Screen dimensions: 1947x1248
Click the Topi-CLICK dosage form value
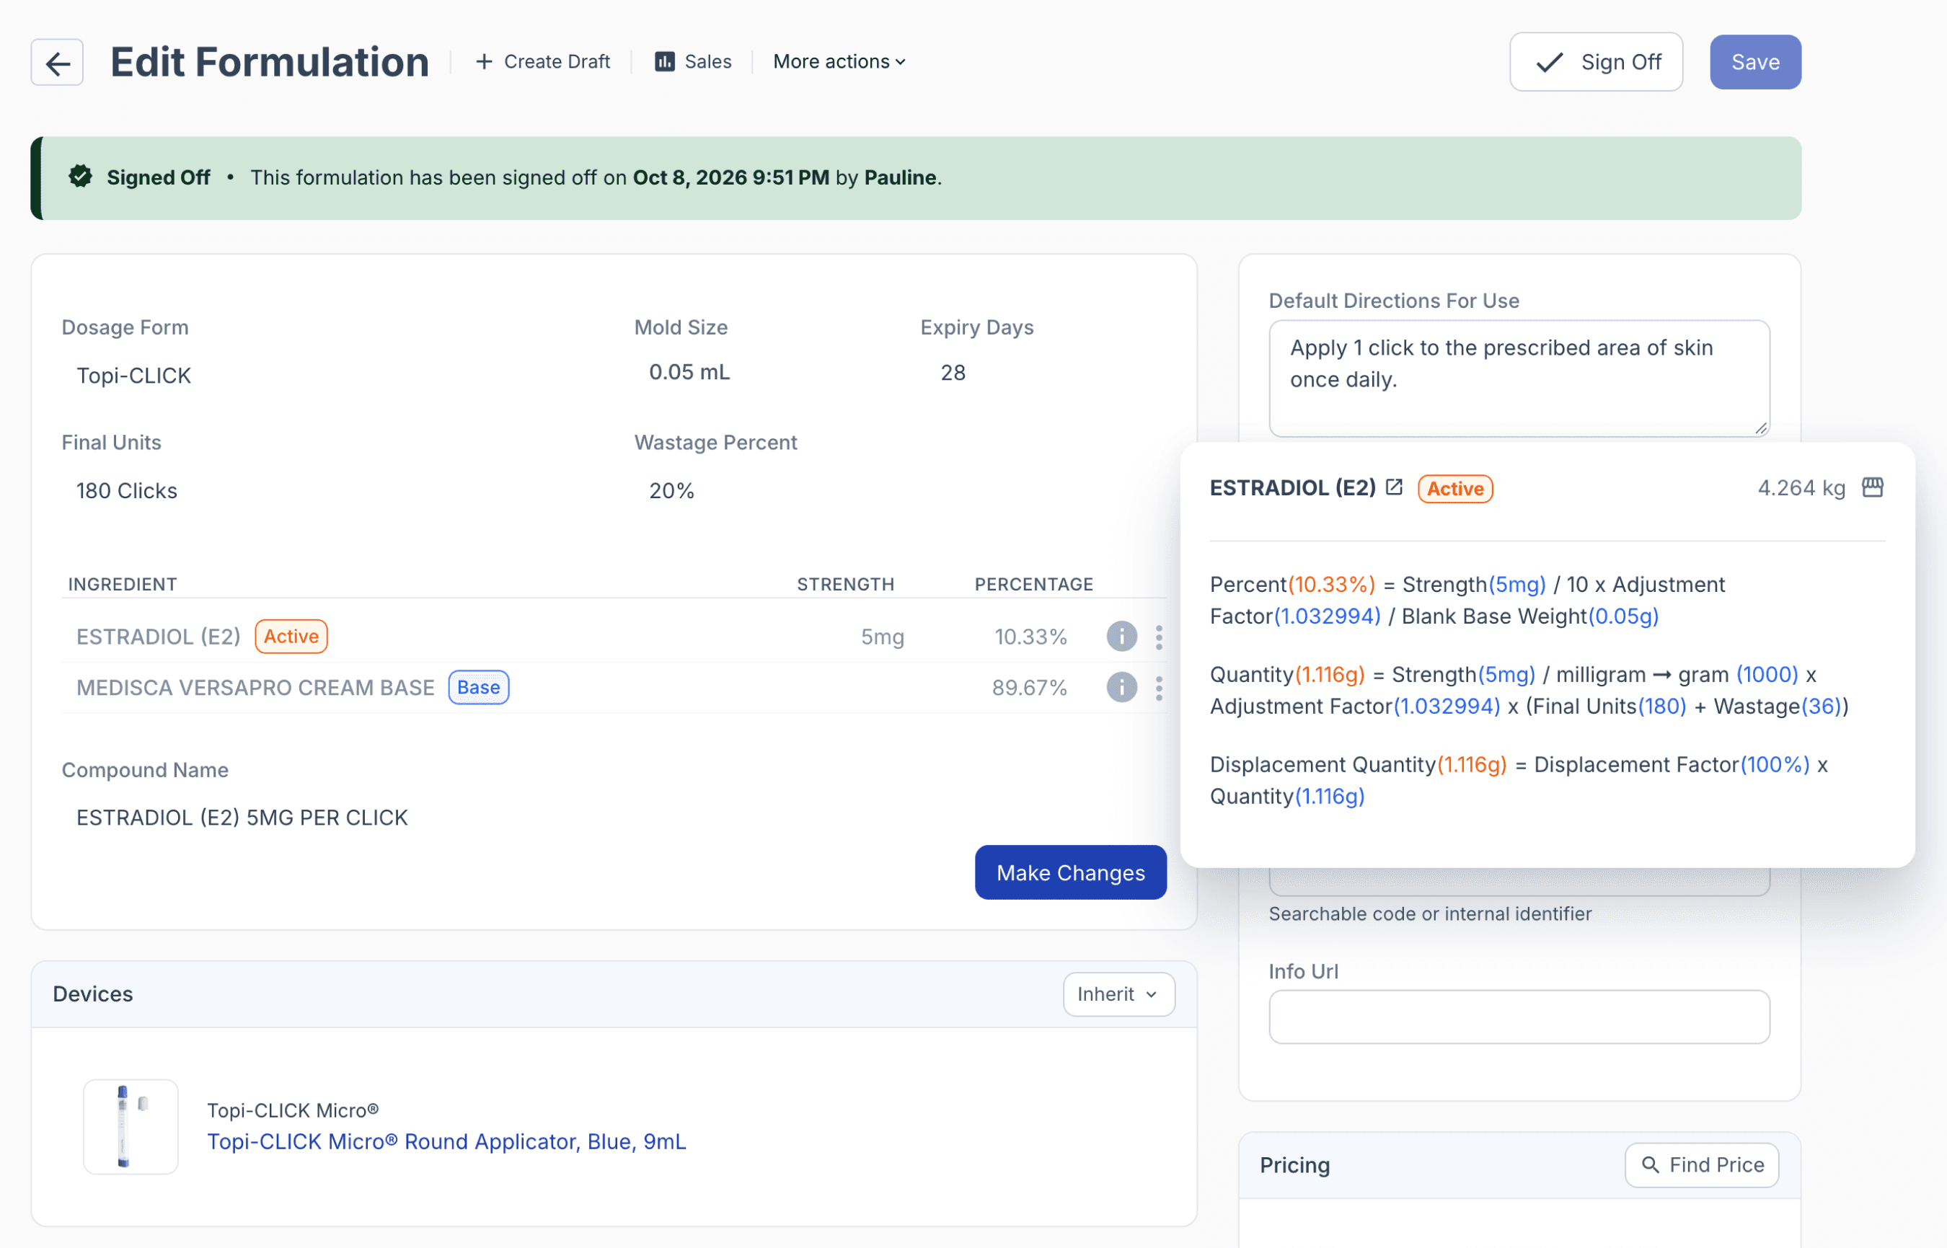133,375
